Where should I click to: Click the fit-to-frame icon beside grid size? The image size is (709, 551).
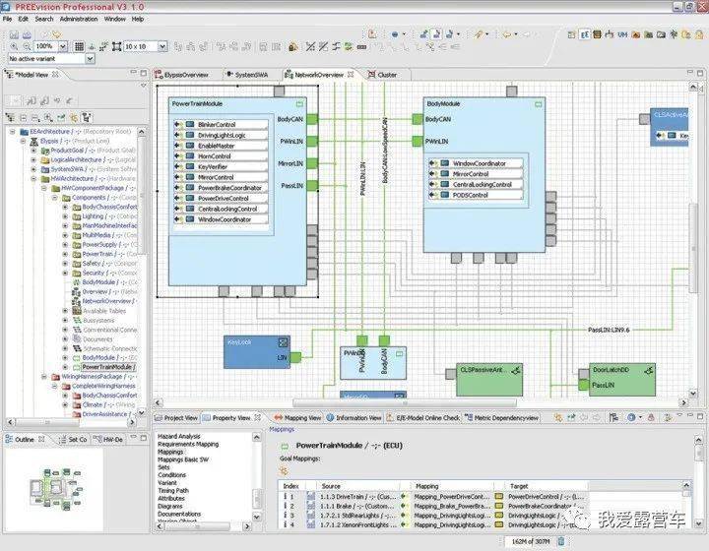[116, 46]
